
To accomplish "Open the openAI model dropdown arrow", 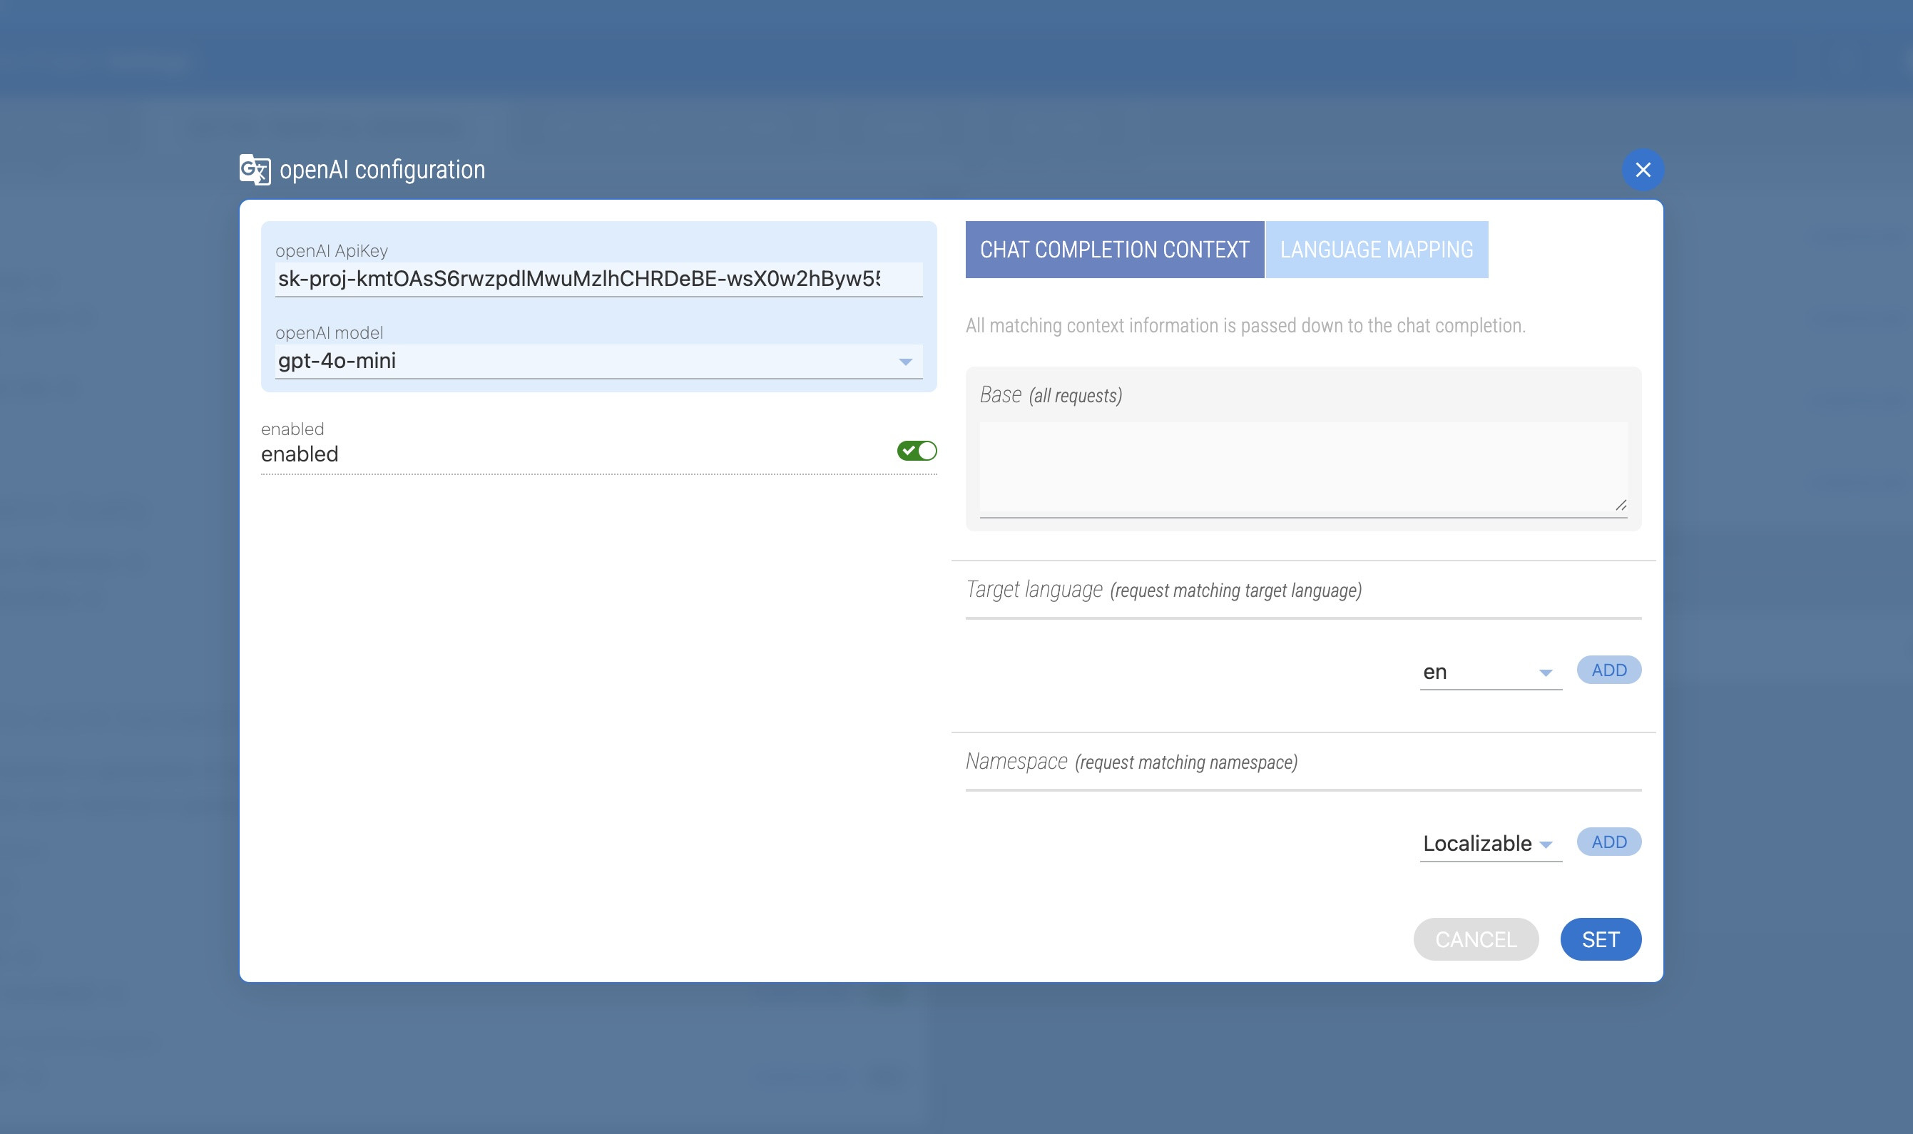I will [x=905, y=362].
